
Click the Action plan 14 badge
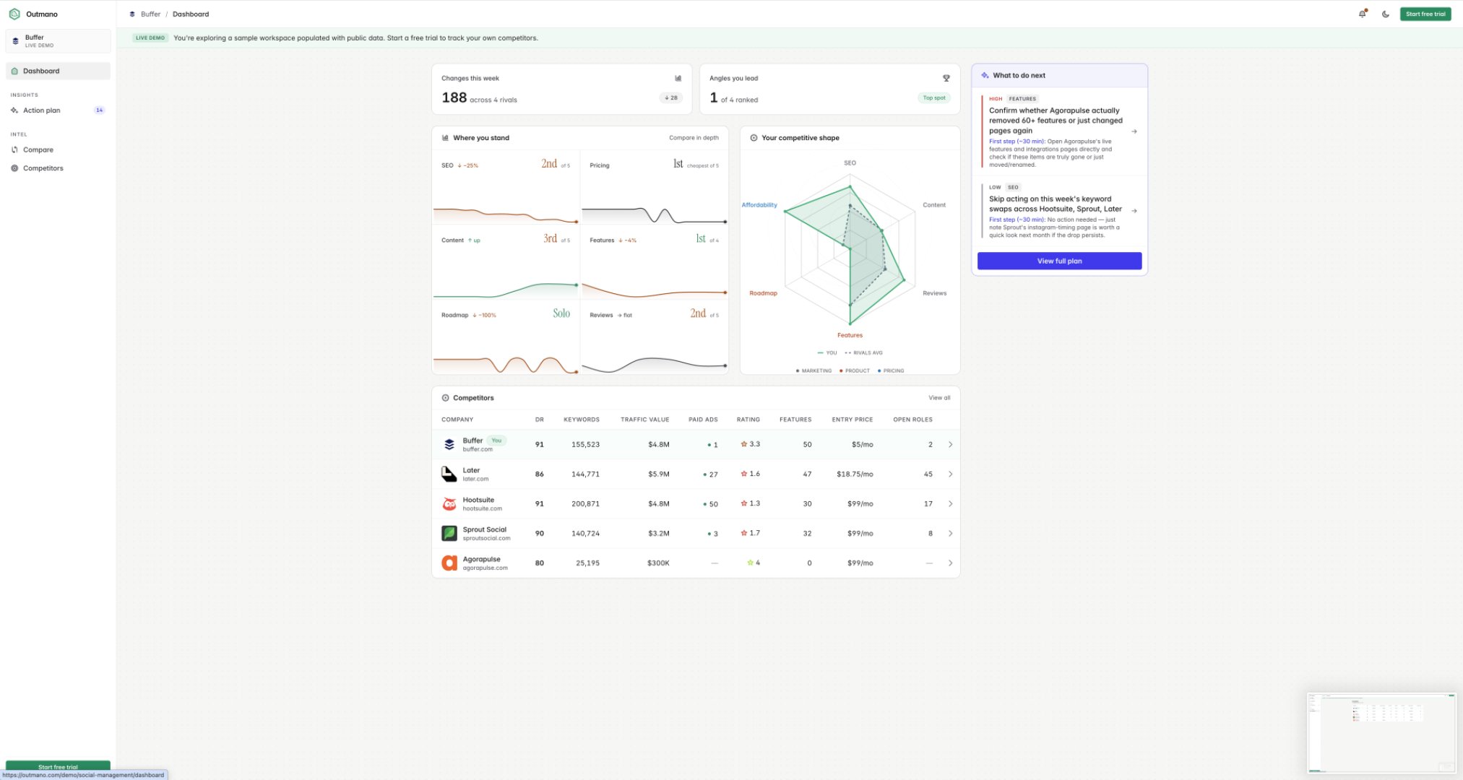pos(100,110)
